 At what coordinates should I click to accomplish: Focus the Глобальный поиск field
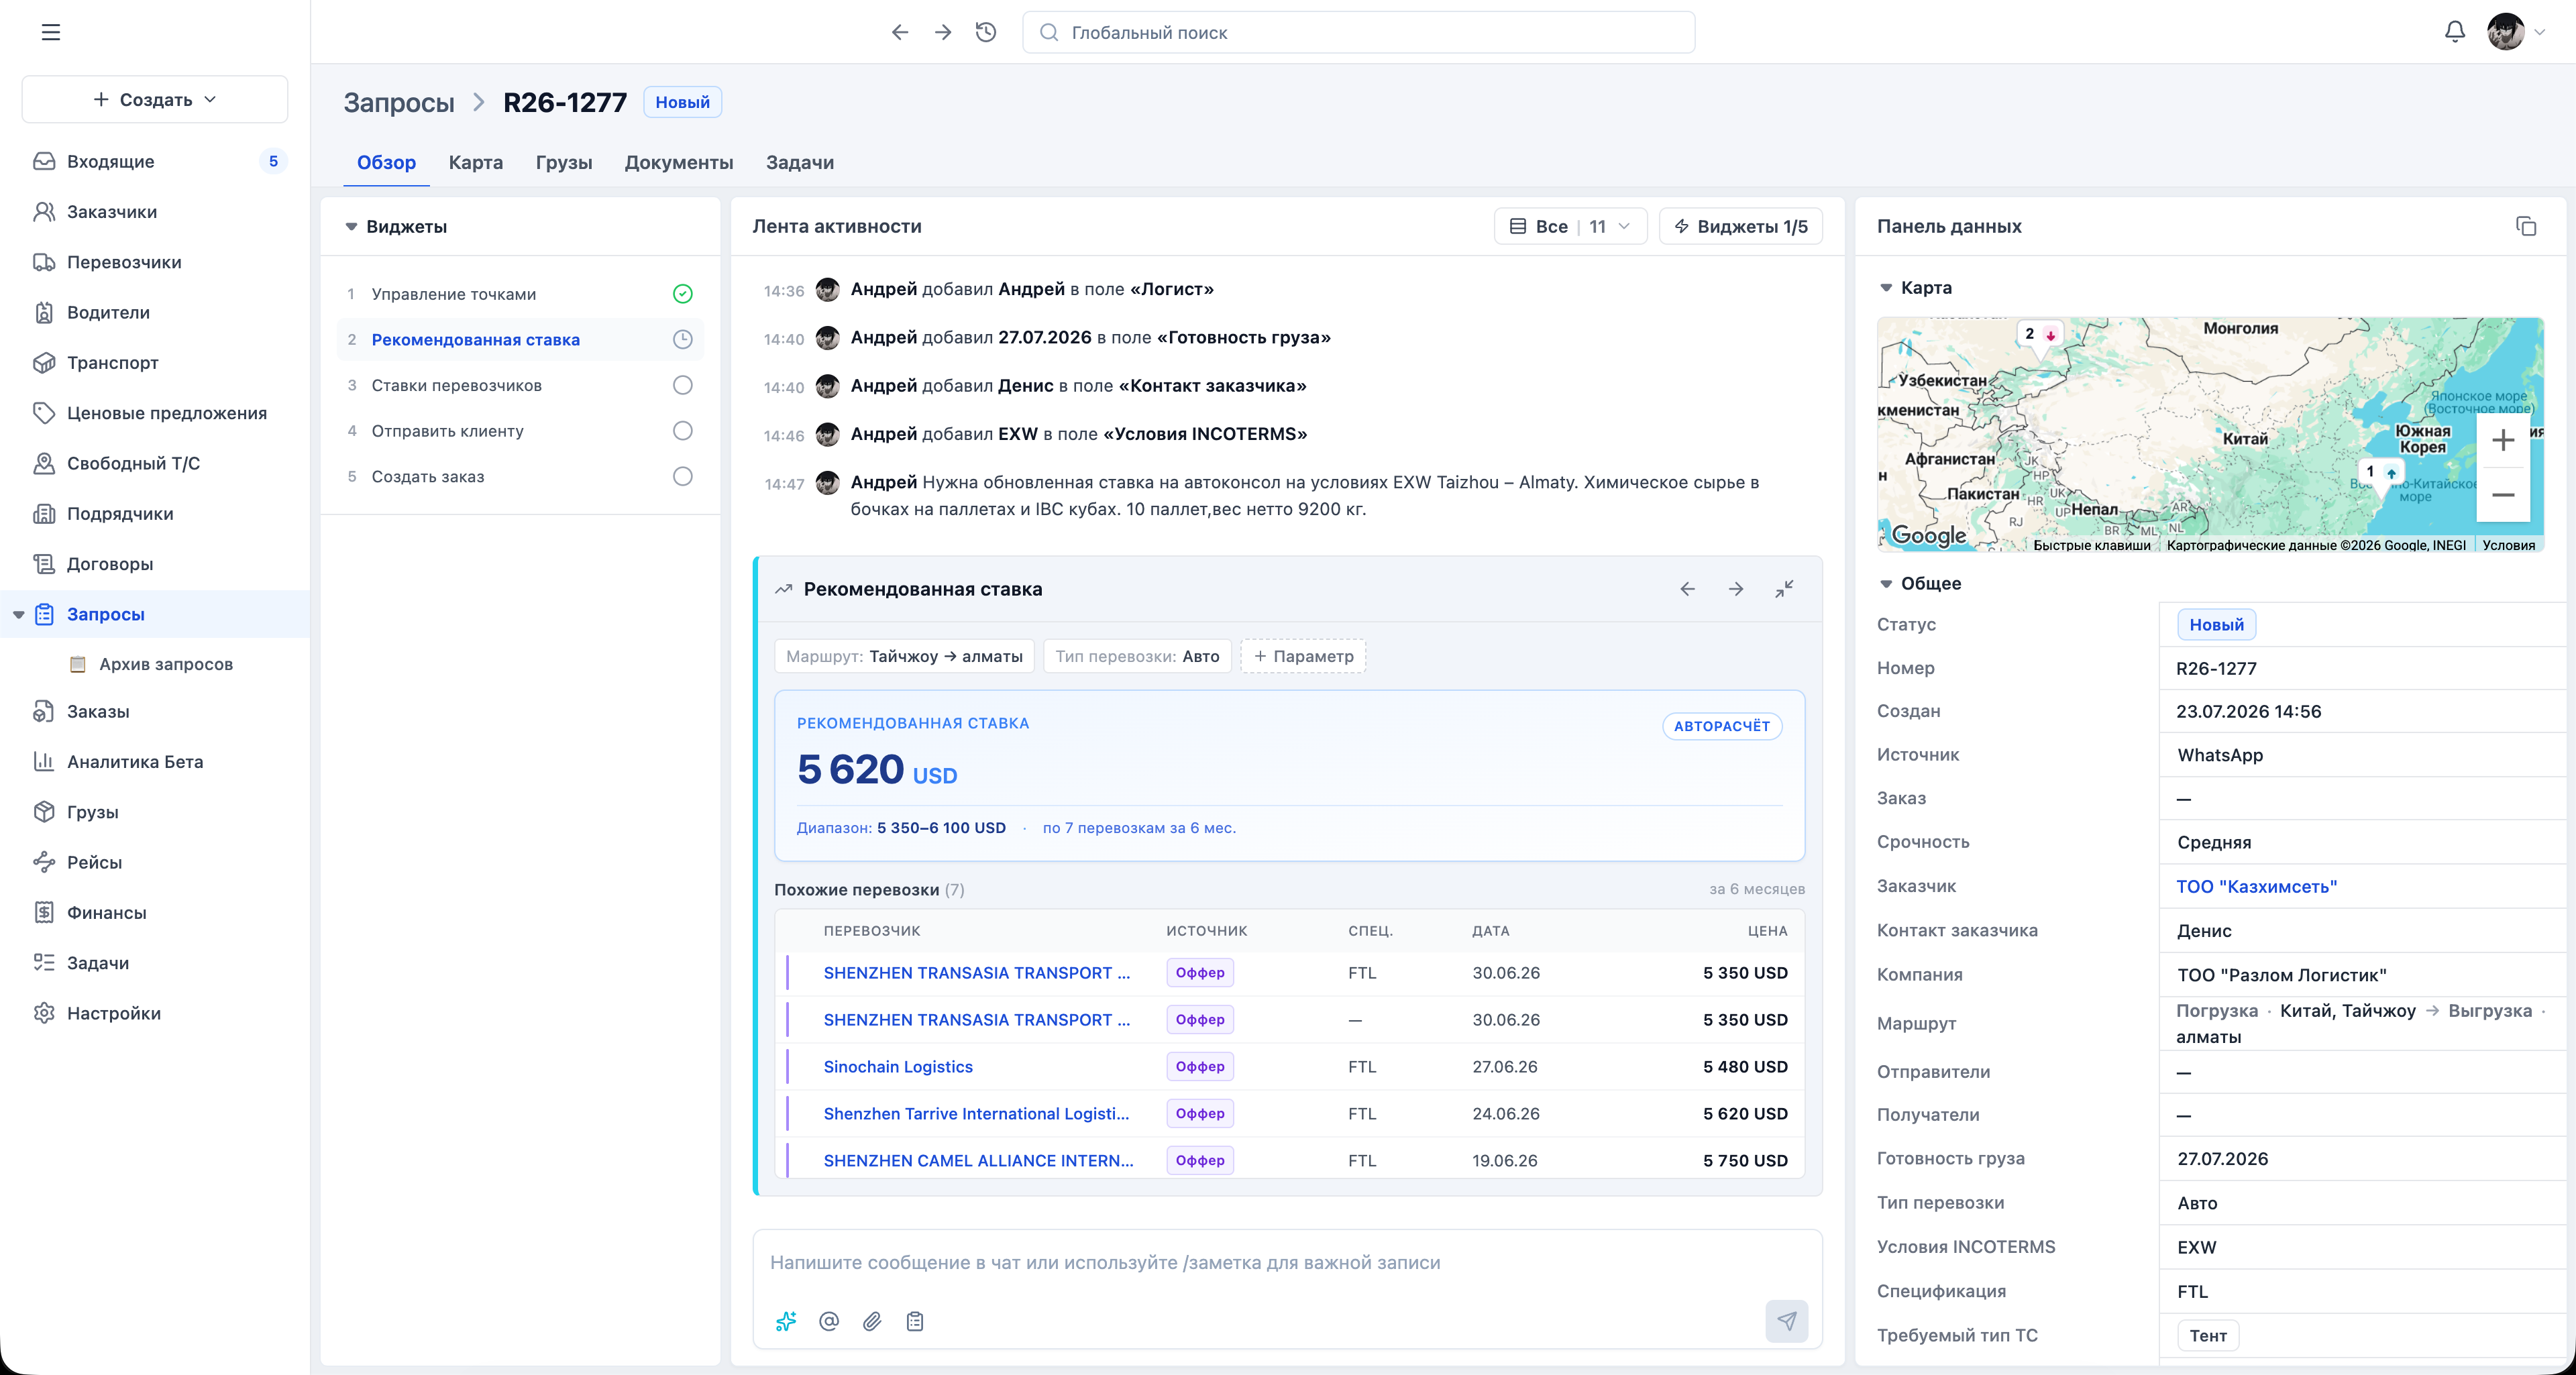pos(1358,32)
